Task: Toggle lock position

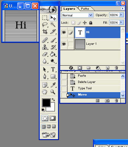Action: (x=85, y=23)
